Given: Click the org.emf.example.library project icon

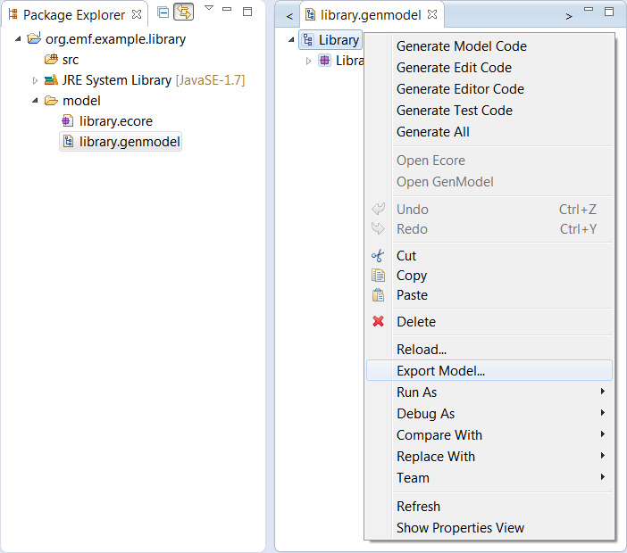Looking at the screenshot, I should tap(34, 38).
